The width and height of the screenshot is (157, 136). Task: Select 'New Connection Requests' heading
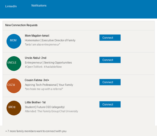(x=21, y=25)
